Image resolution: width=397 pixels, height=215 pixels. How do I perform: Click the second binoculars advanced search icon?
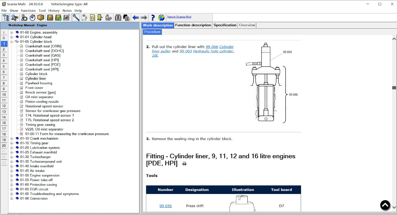(126, 18)
